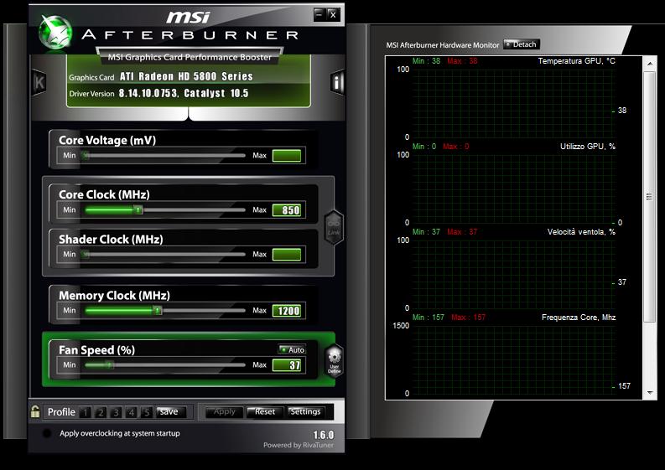
Task: Select profile slot 2
Action: [101, 412]
